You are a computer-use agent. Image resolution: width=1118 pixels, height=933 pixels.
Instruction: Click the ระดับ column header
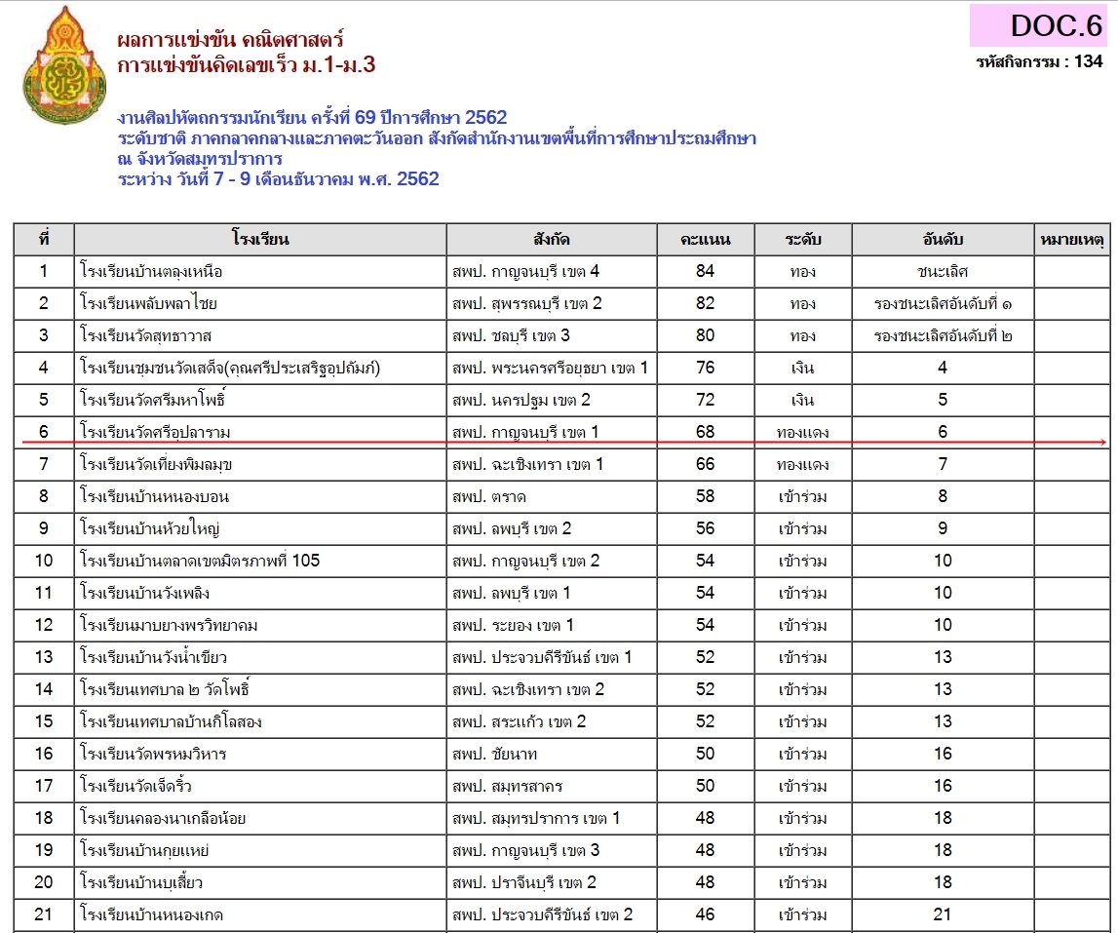(803, 239)
